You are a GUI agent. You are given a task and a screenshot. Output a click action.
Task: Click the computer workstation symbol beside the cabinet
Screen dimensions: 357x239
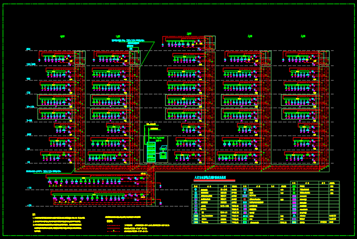[x=163, y=152]
